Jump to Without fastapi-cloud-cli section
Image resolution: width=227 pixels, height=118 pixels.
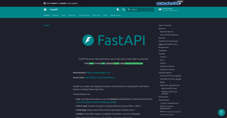click(x=171, y=112)
